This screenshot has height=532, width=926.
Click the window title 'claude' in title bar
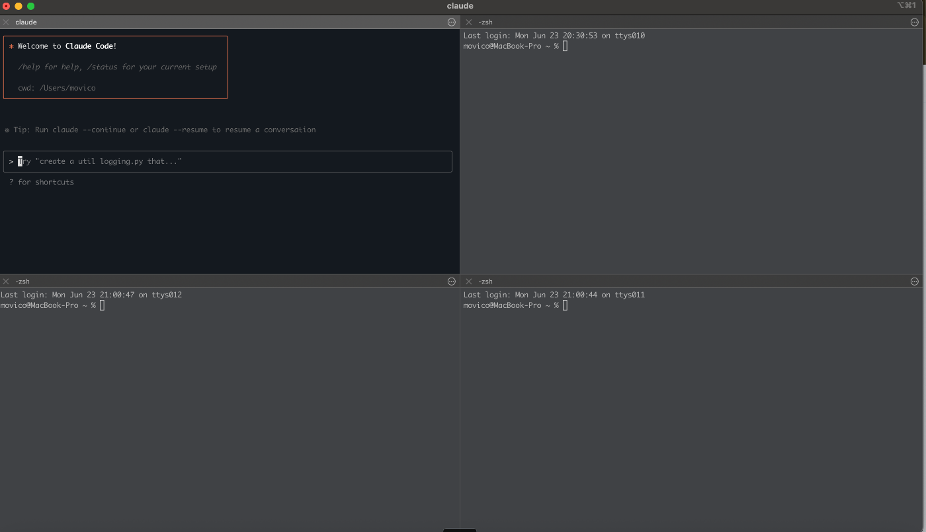460,6
